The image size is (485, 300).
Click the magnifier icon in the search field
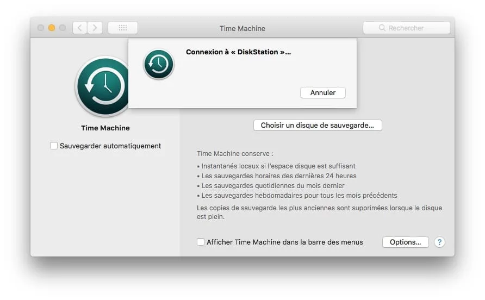pos(382,28)
